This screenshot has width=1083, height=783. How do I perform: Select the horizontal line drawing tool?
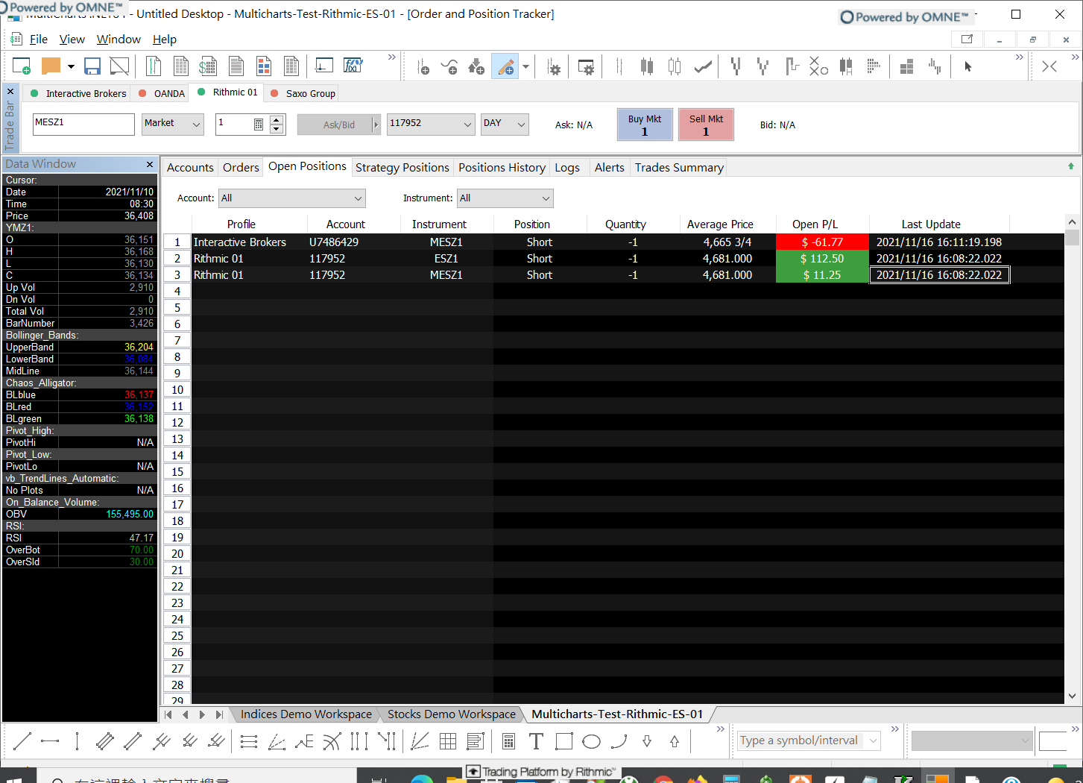pos(50,741)
